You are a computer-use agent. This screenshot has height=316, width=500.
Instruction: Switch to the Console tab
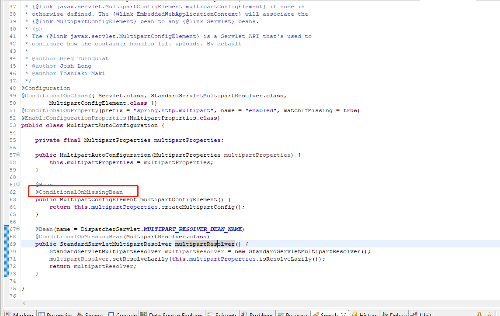click(122, 313)
